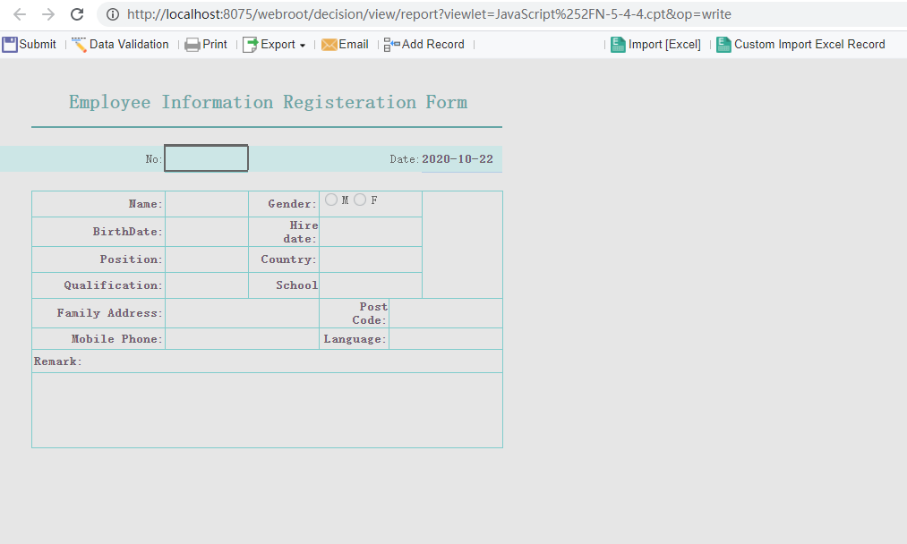This screenshot has width=907, height=544.
Task: Go back with browser back arrow
Action: [x=19, y=14]
